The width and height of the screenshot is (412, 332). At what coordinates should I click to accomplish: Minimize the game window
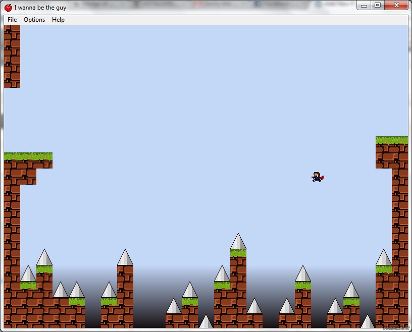tap(364, 6)
